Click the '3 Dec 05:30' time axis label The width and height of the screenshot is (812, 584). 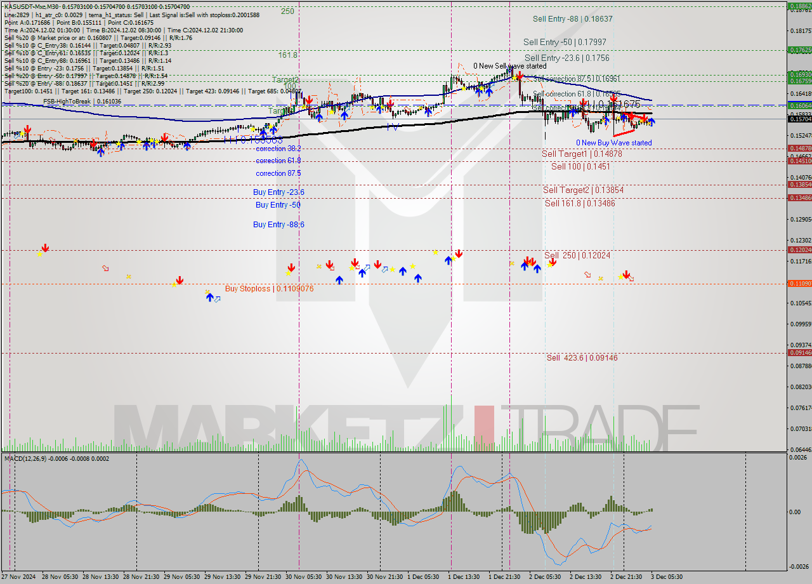667,577
